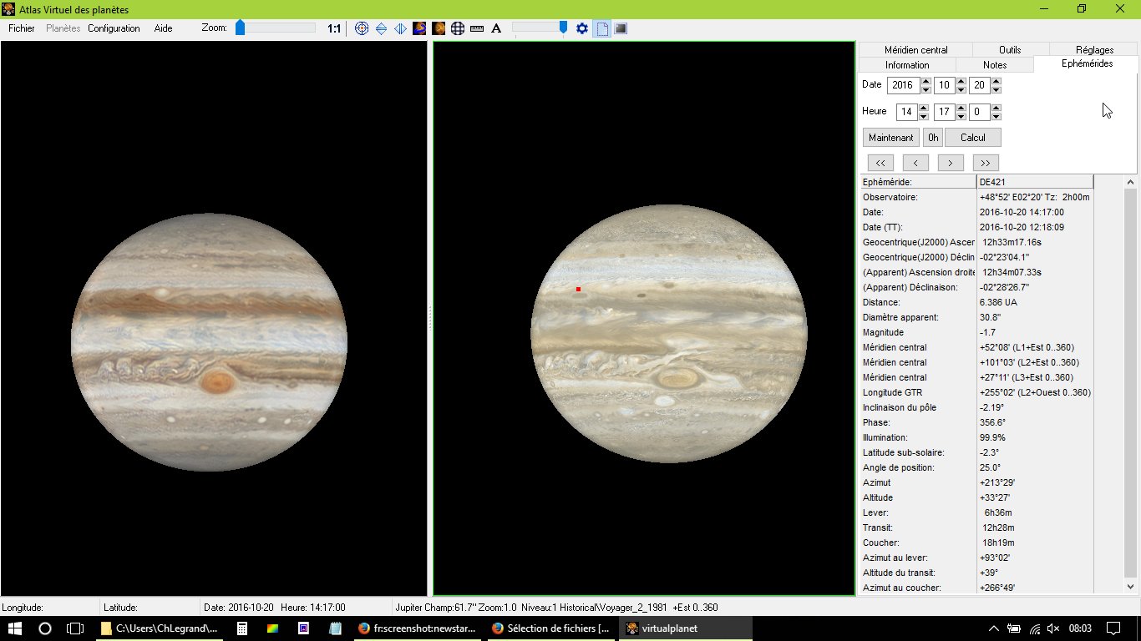Switch to the Réglages tab

1094,50
